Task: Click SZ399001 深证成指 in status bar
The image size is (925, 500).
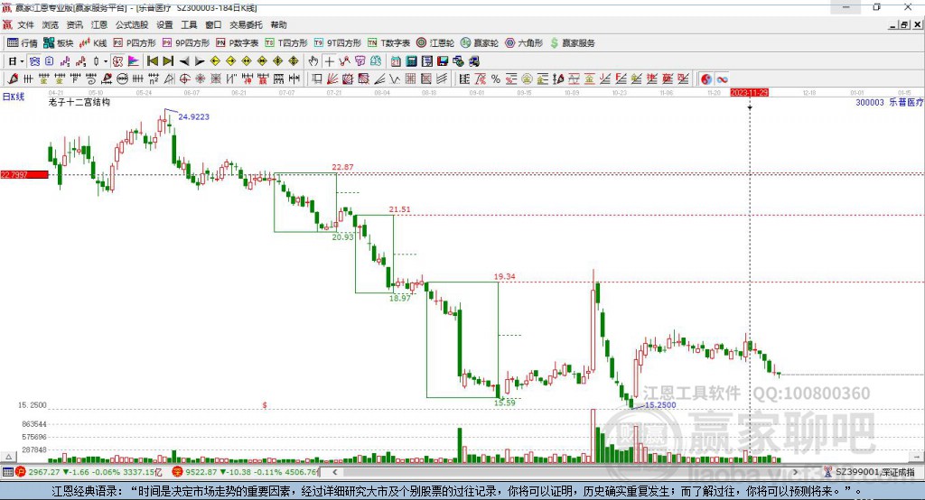Action: [x=874, y=472]
